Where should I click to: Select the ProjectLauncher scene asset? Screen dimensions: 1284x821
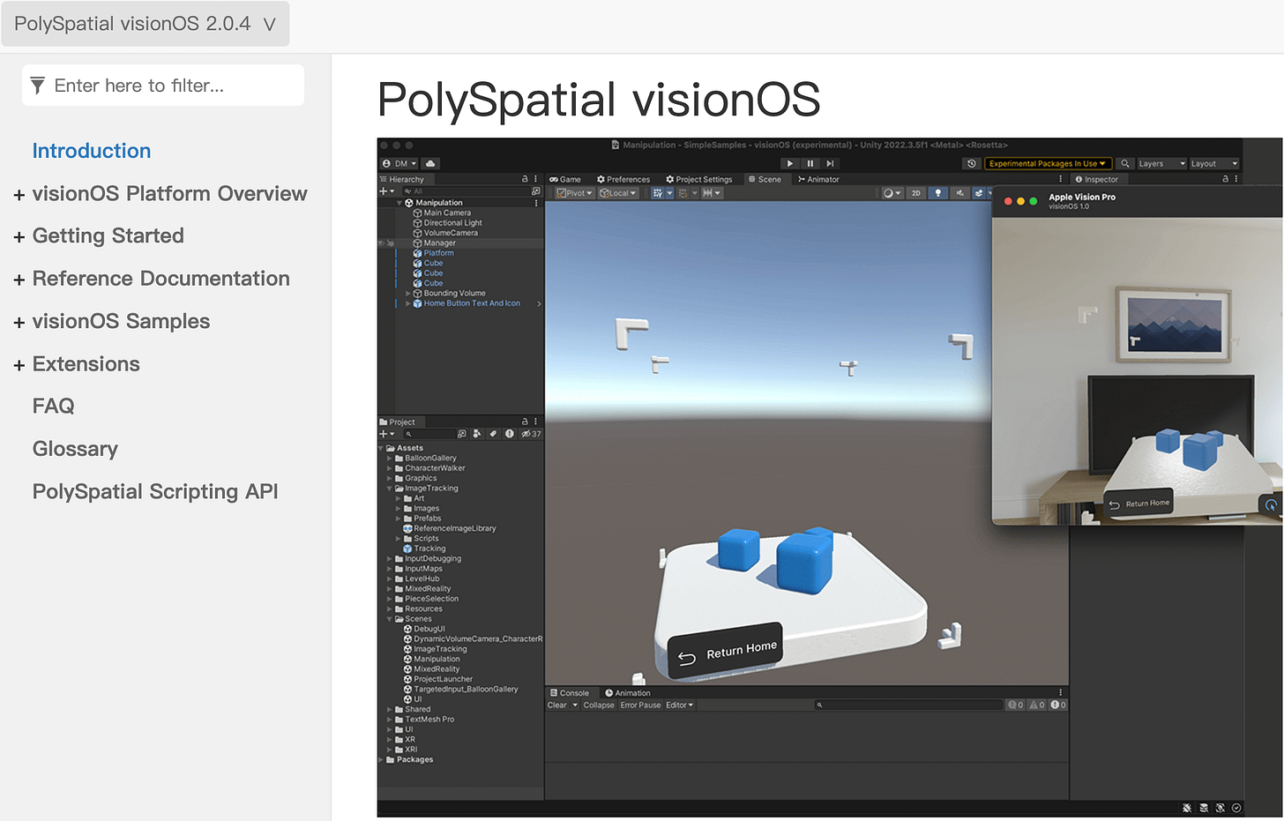tap(438, 680)
